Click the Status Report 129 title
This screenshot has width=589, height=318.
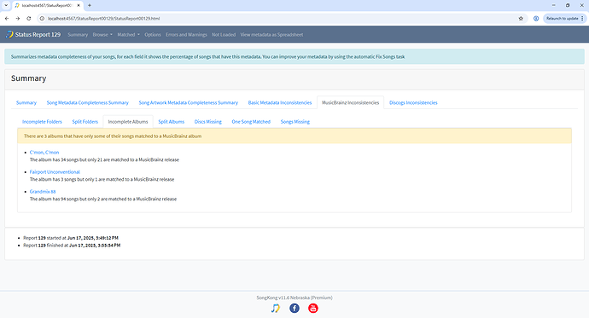coord(38,34)
